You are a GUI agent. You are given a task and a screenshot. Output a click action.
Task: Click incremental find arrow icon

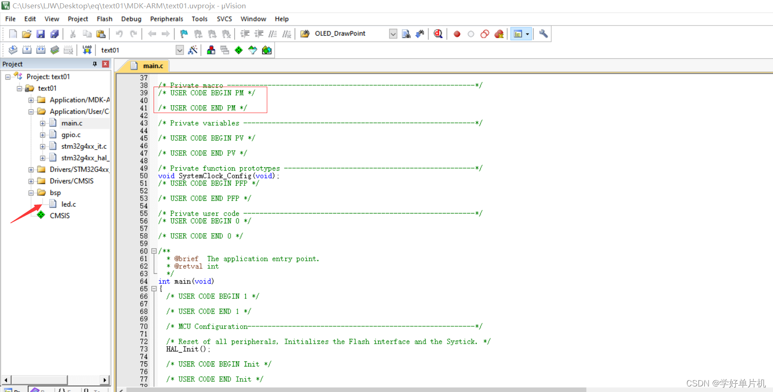pos(420,34)
